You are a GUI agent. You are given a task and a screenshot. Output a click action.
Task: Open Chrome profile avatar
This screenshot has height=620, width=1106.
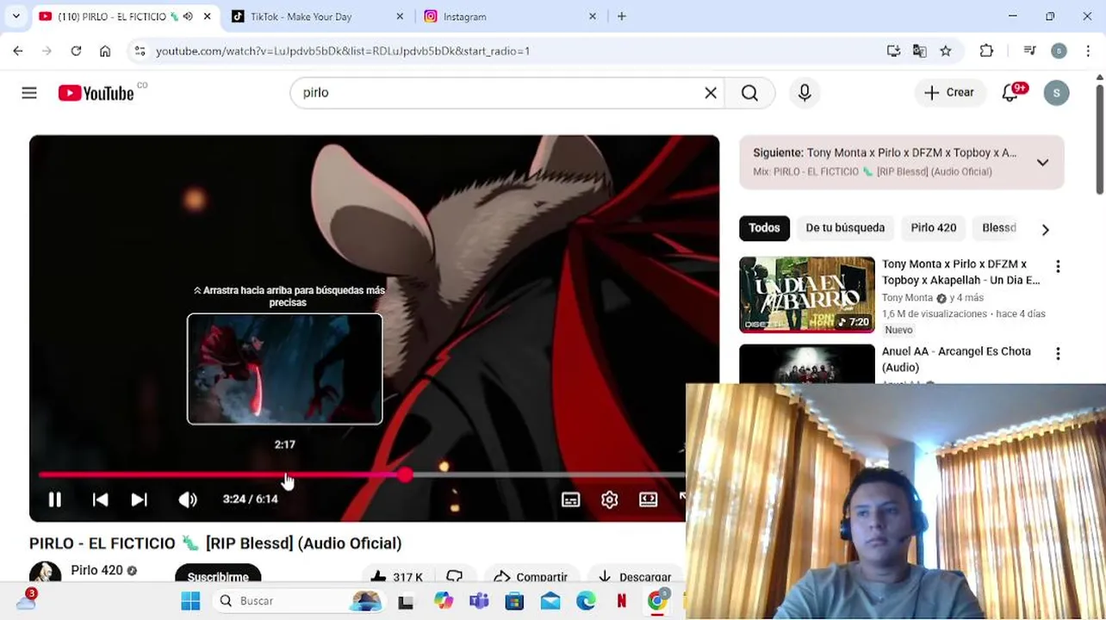coord(1059,52)
